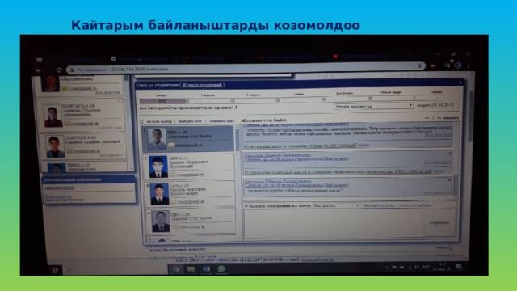Select student number 2's photo in the list
Screen dimensions: 517x291
(x=158, y=167)
